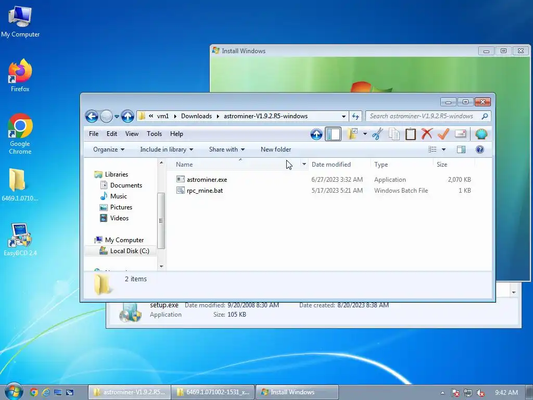The width and height of the screenshot is (533, 400).
Task: Expand the address bar history dropdown
Action: point(344,116)
